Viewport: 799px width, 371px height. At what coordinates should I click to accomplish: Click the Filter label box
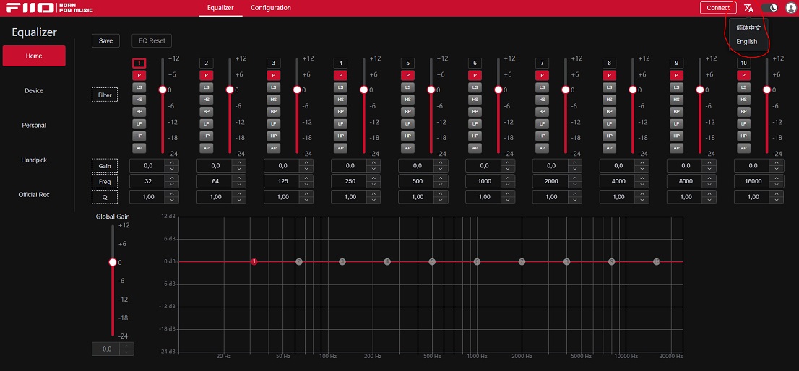pos(105,95)
